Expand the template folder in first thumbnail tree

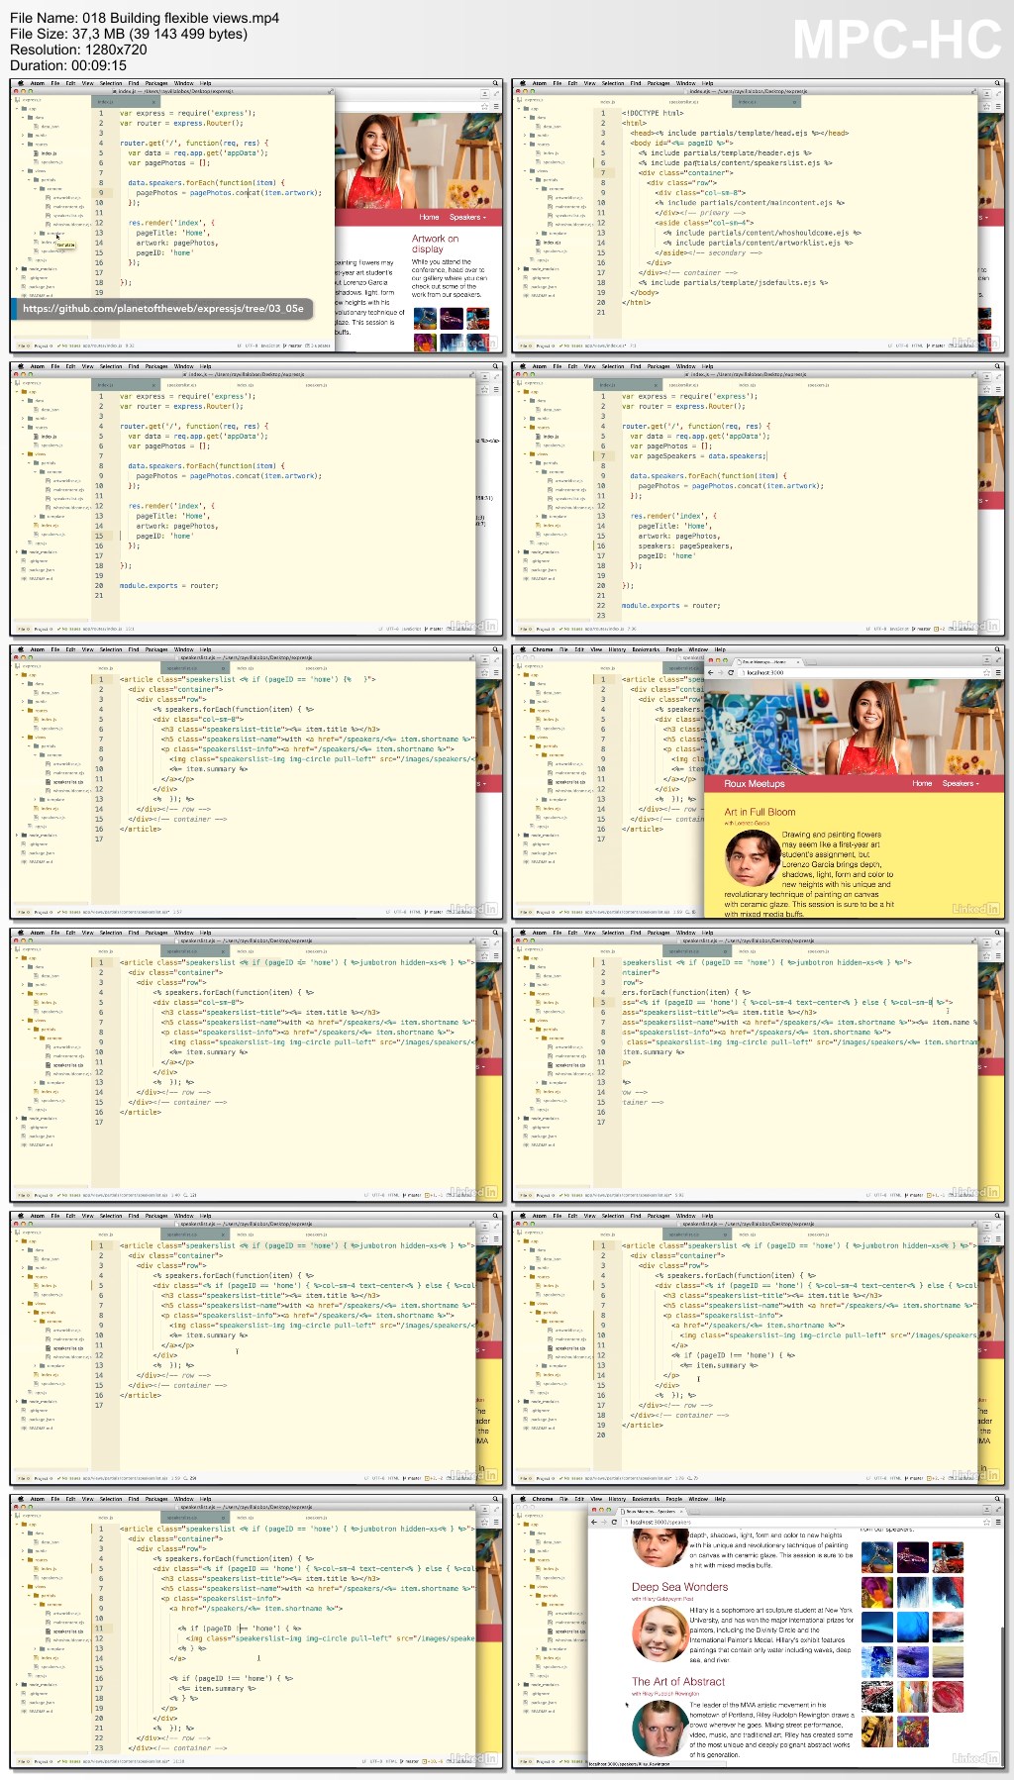pos(35,234)
